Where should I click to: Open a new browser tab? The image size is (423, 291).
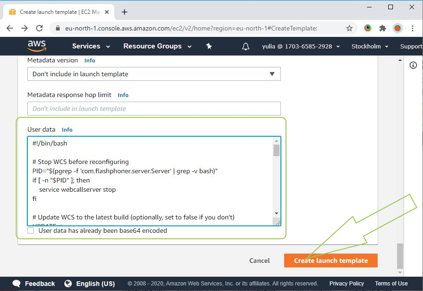point(124,12)
